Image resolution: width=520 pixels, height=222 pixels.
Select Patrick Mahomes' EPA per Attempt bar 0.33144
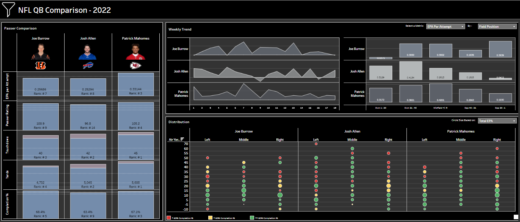136,84
